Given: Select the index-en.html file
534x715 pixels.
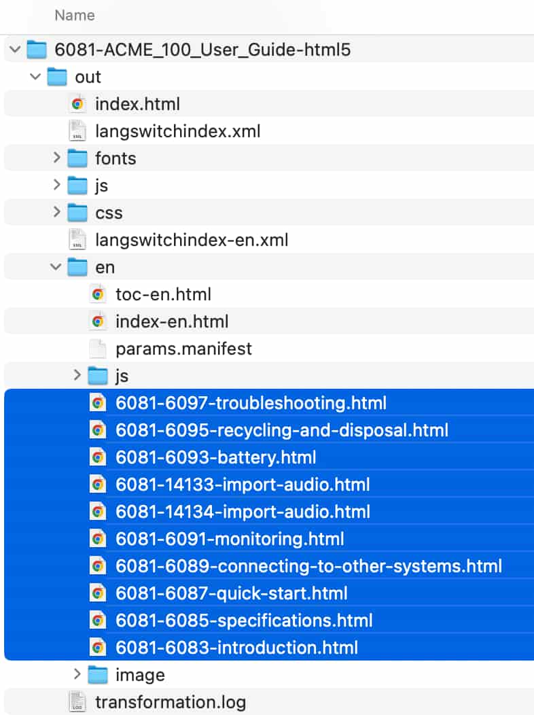Looking at the screenshot, I should tap(171, 321).
